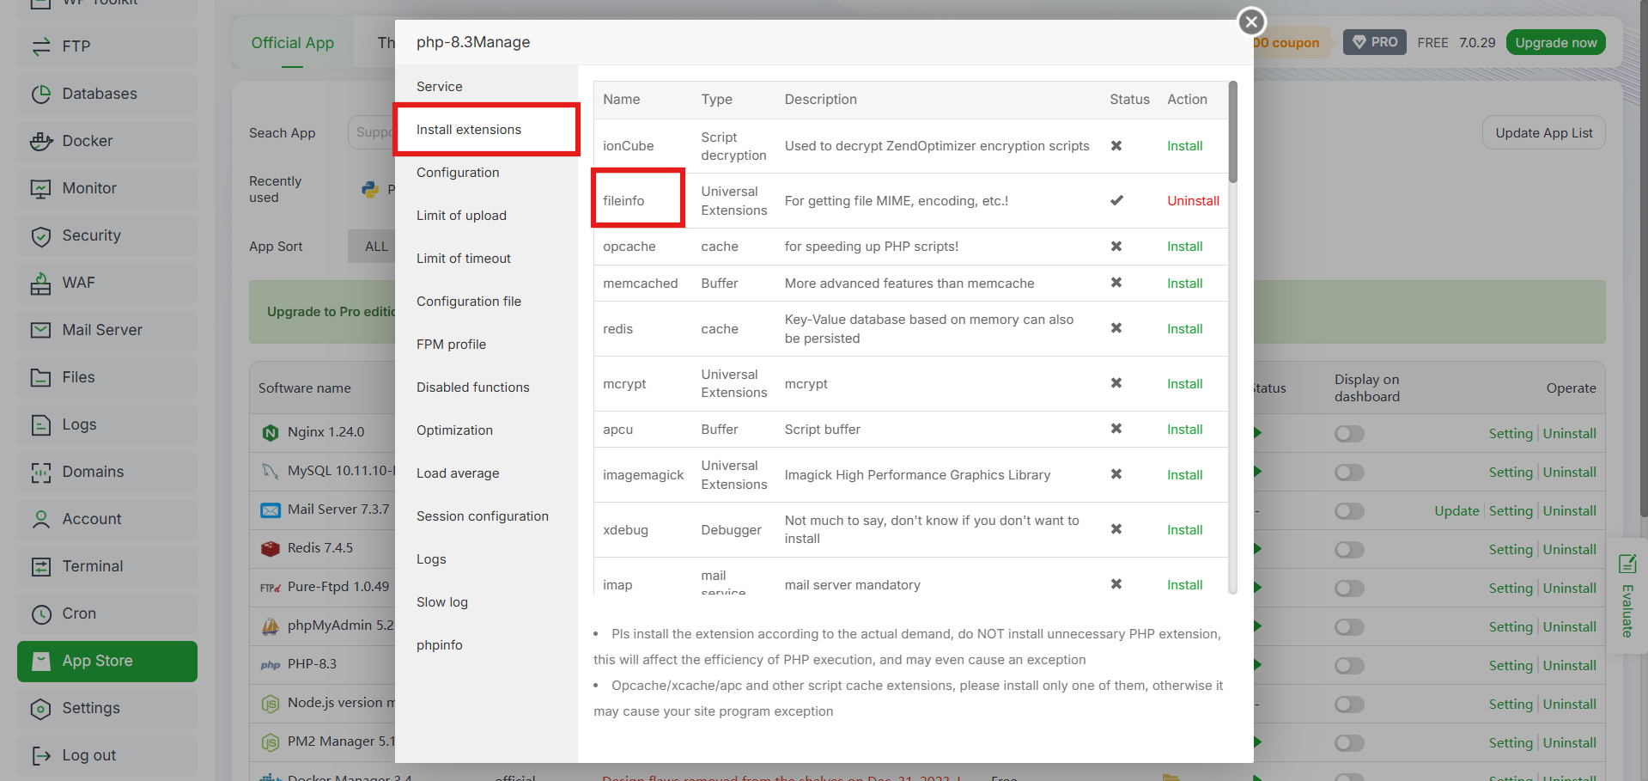
Task: Open the Files folder icon
Action: coord(41,377)
